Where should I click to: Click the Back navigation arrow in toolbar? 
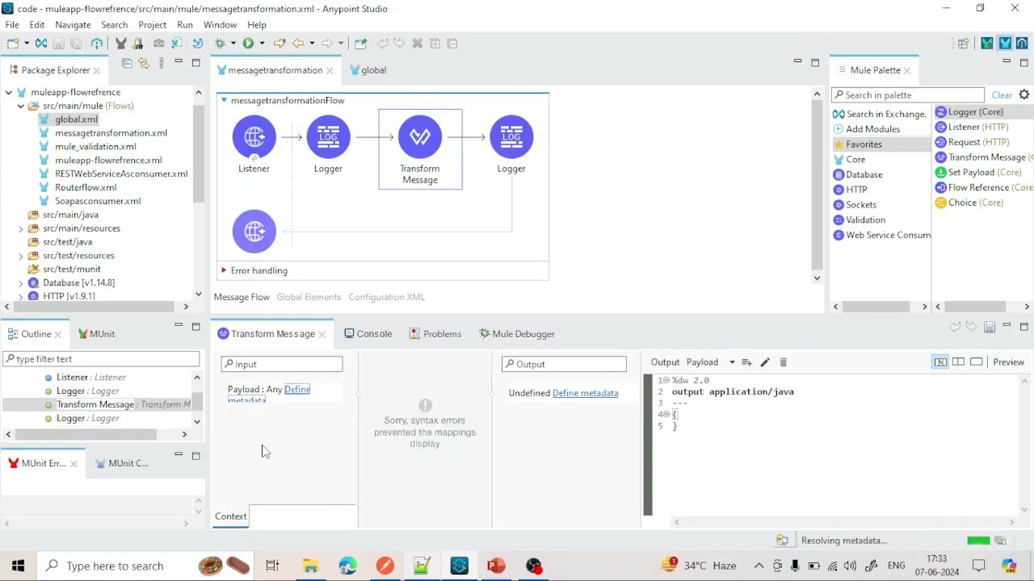pyautogui.click(x=298, y=43)
